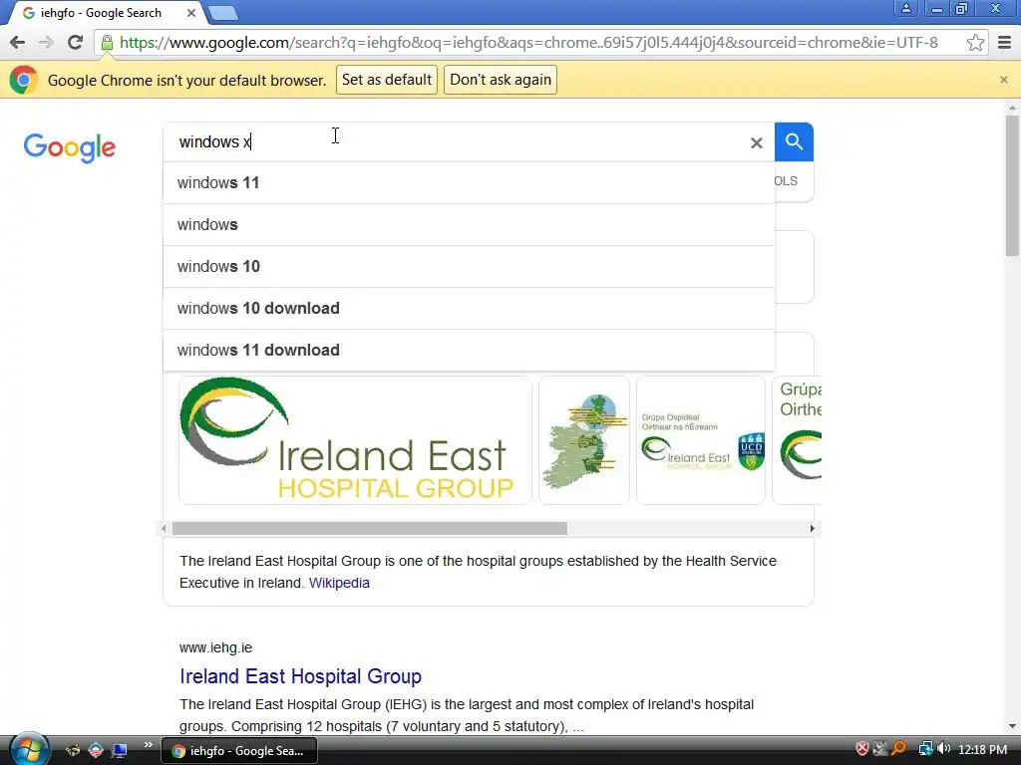Go back using the browser back arrow
This screenshot has height=765, width=1021.
tap(18, 43)
